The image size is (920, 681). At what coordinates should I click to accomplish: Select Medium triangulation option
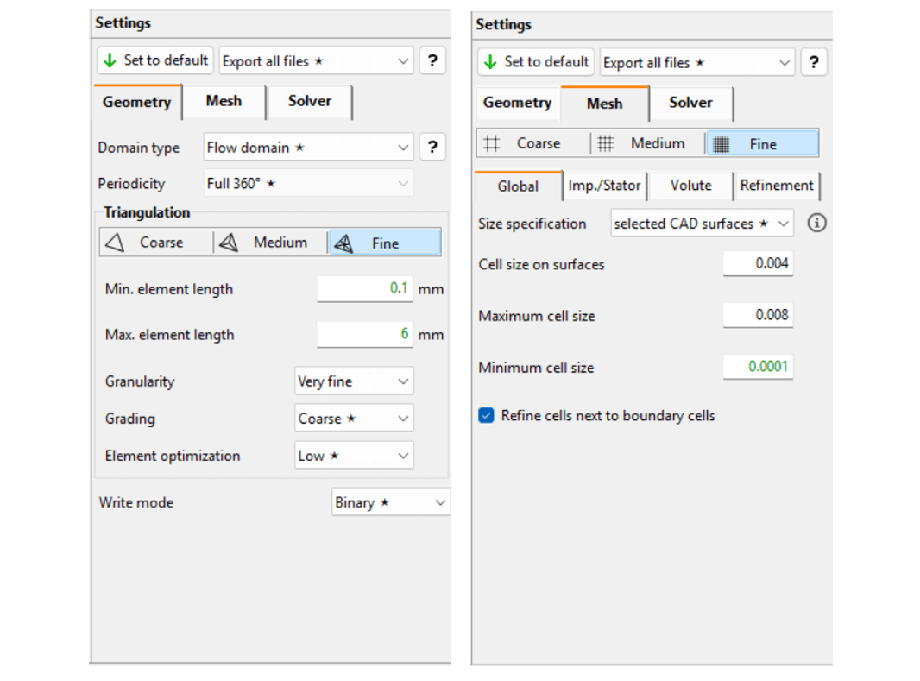270,243
